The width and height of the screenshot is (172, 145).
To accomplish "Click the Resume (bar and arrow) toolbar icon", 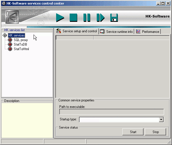I will [100, 18].
